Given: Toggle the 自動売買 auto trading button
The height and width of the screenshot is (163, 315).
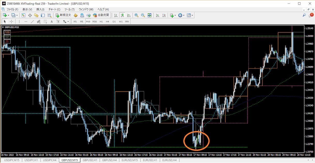Looking at the screenshot, I should click(x=101, y=15).
